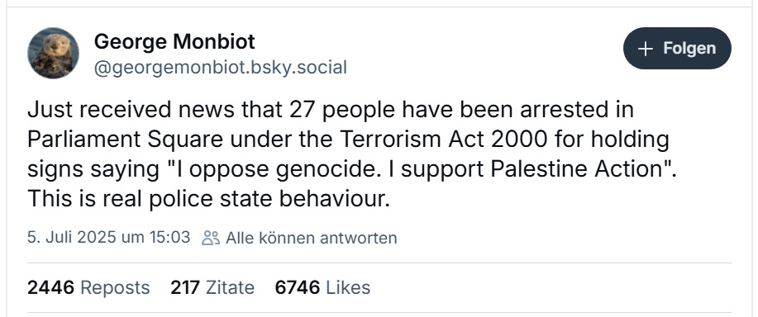This screenshot has width=758, height=317.
Task: Click the phrase 'Terrorism Act 2000' in post
Action: point(444,140)
